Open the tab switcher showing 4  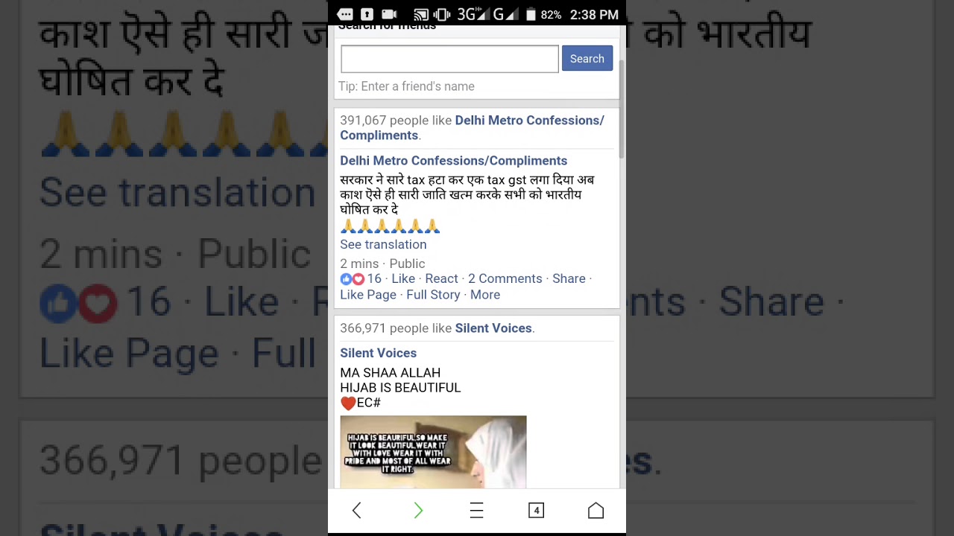[x=536, y=510]
